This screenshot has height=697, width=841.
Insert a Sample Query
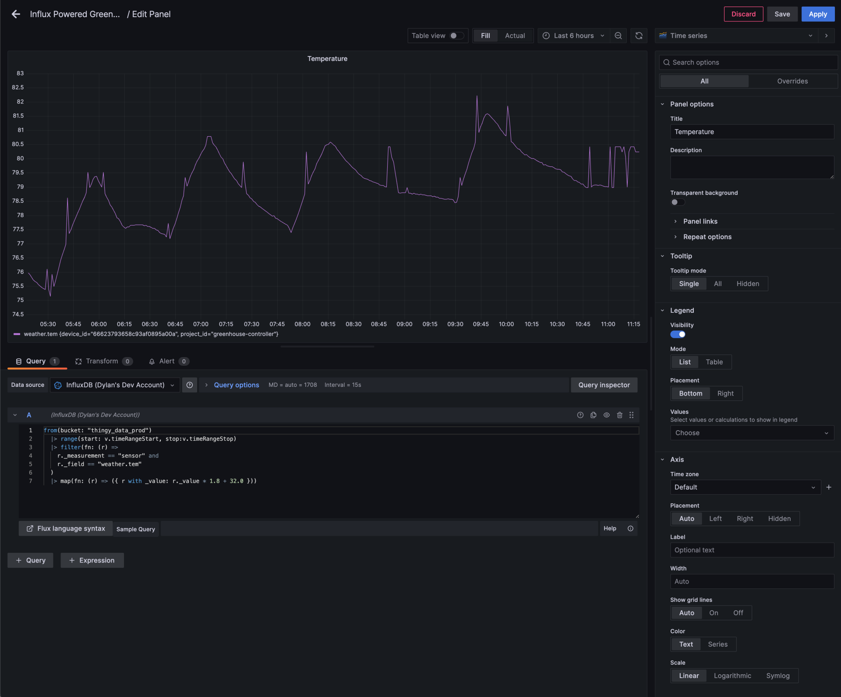(x=135, y=529)
